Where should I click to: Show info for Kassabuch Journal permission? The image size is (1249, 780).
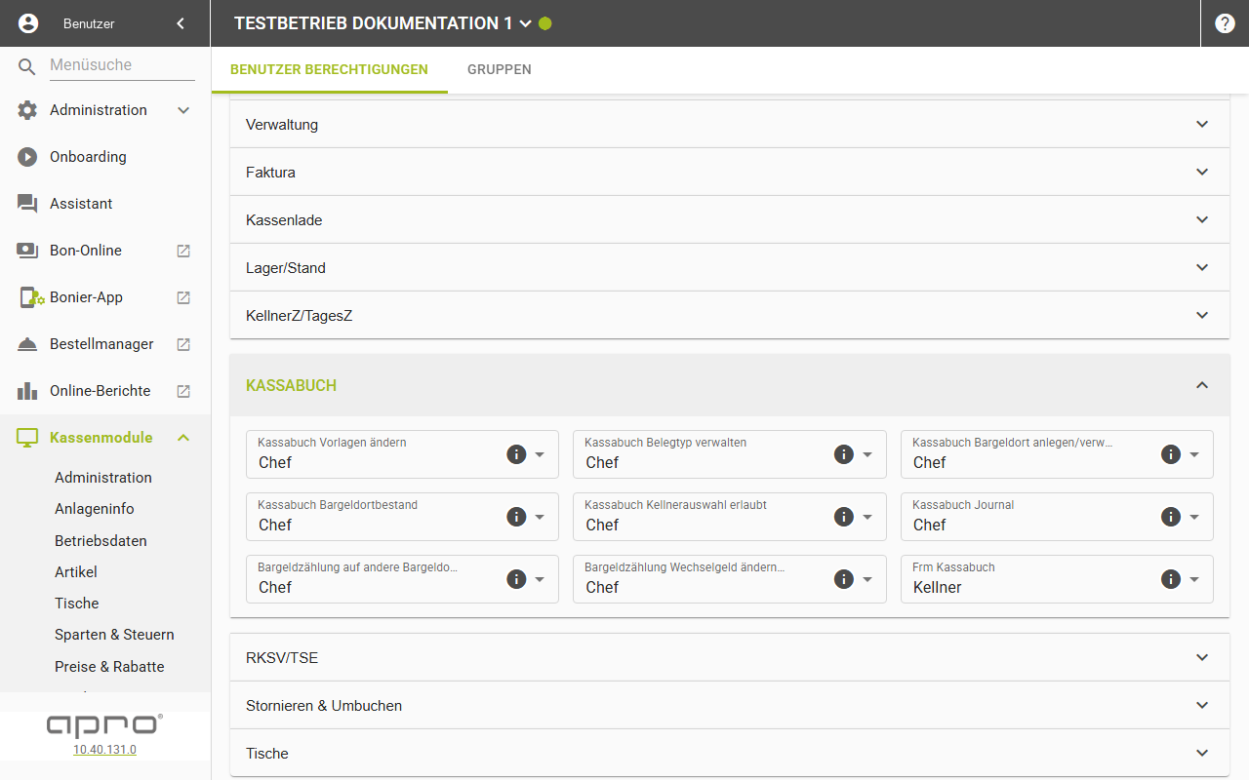click(1171, 517)
